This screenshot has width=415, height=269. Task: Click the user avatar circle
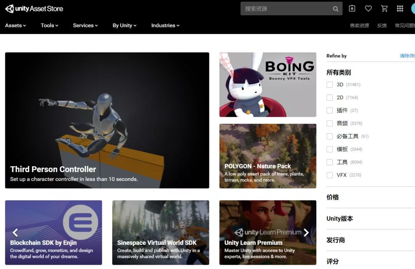[413, 8]
